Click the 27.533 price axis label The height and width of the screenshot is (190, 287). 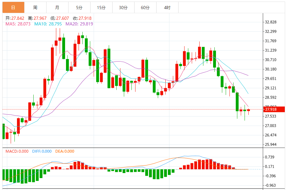coord(271,116)
